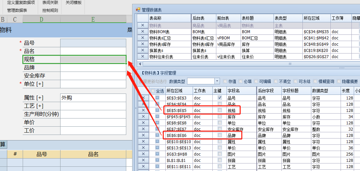Open the 表间关联 ribbon item
The width and height of the screenshot is (360, 171).
50,3
